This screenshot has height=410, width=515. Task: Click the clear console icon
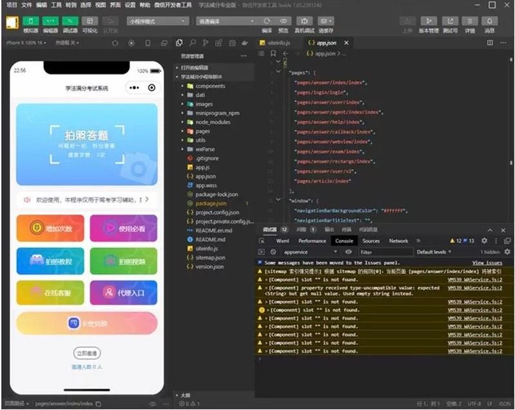273,252
